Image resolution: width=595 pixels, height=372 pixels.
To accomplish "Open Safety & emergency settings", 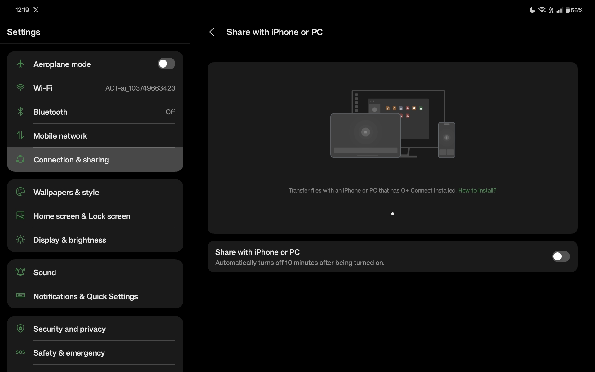I will 95,353.
